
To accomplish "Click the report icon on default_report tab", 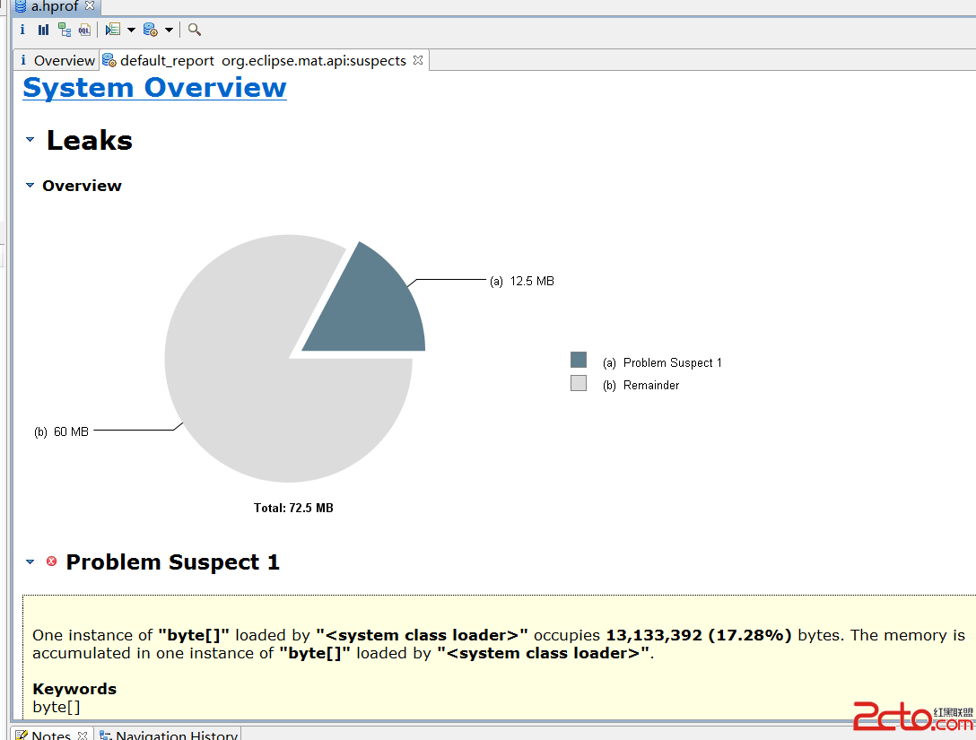I will click(x=109, y=60).
